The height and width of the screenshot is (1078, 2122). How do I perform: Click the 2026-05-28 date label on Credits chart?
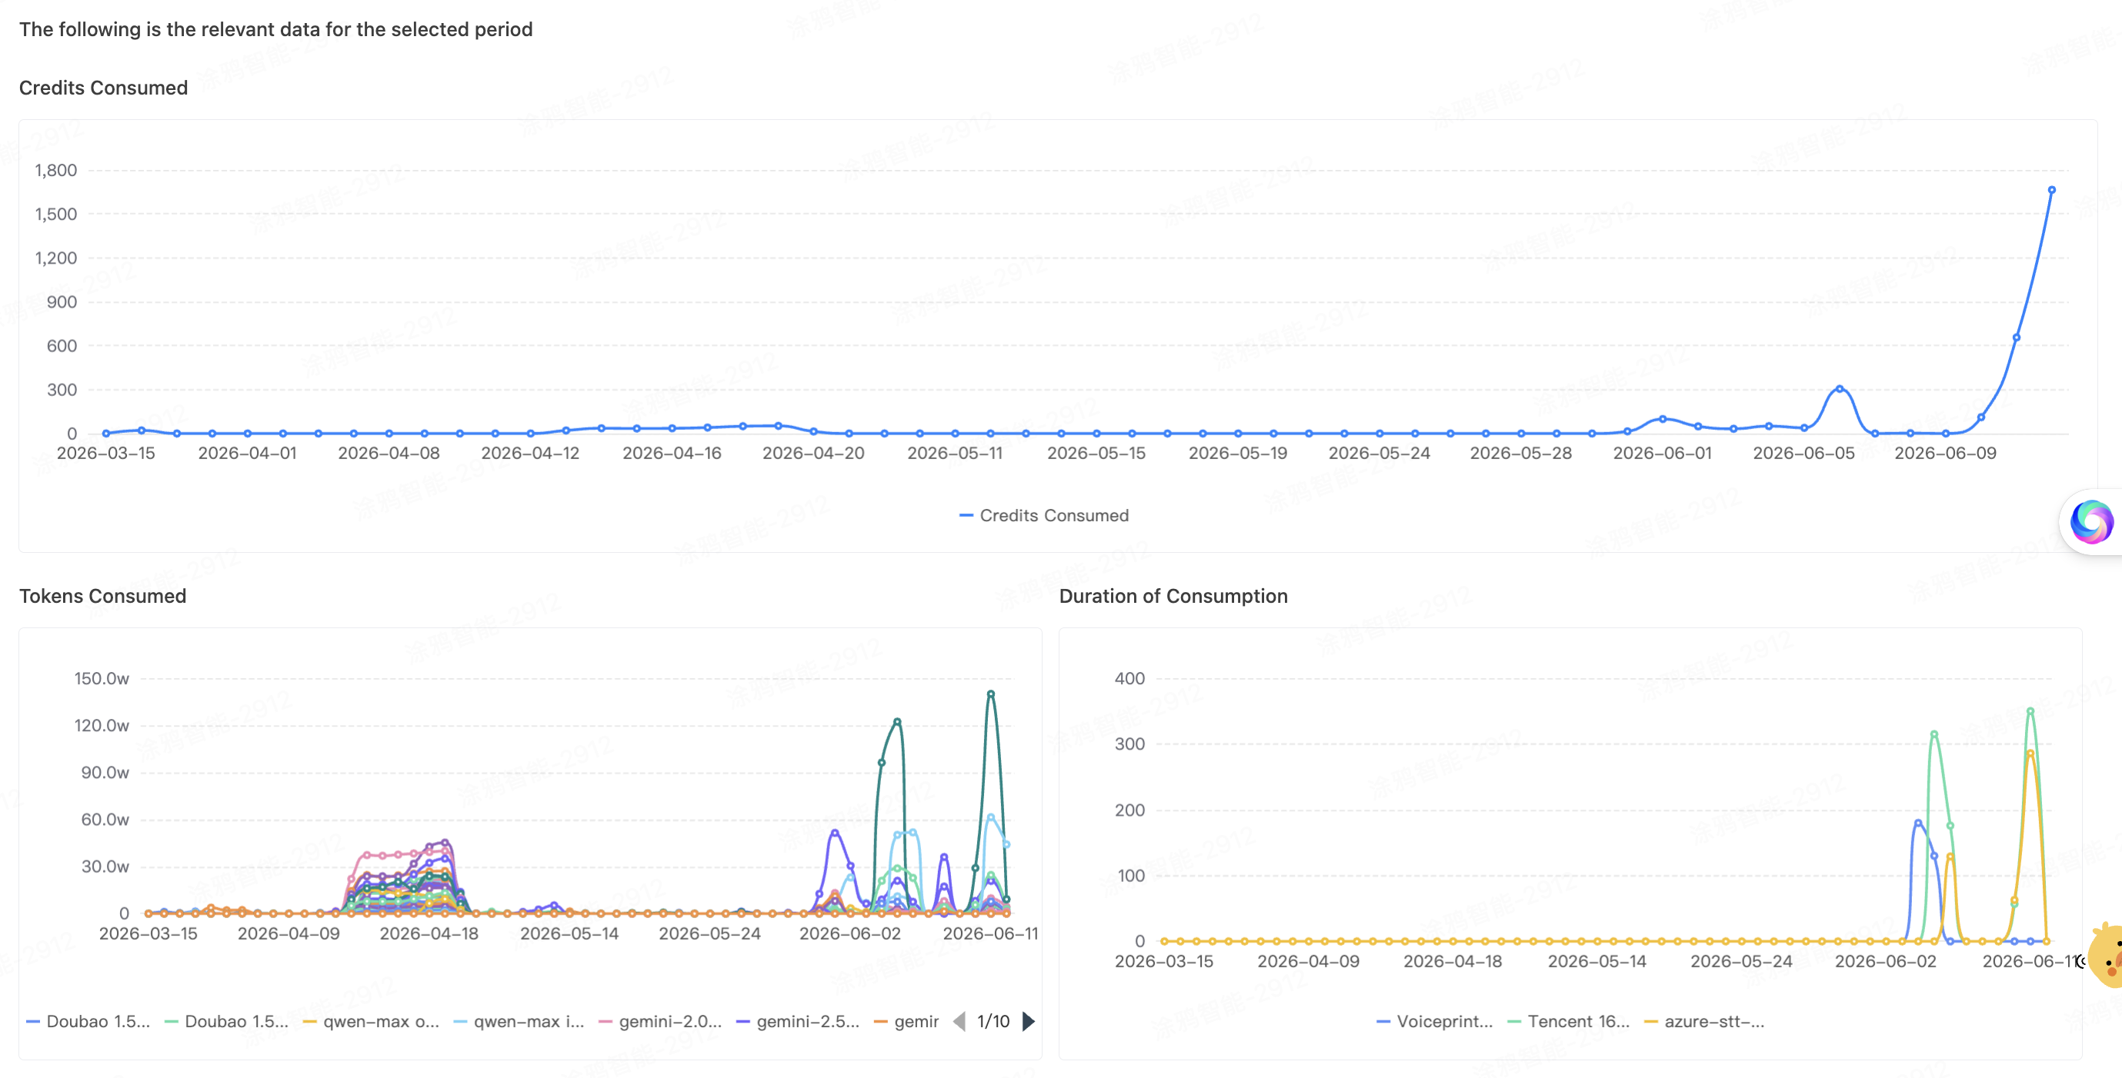click(1520, 453)
